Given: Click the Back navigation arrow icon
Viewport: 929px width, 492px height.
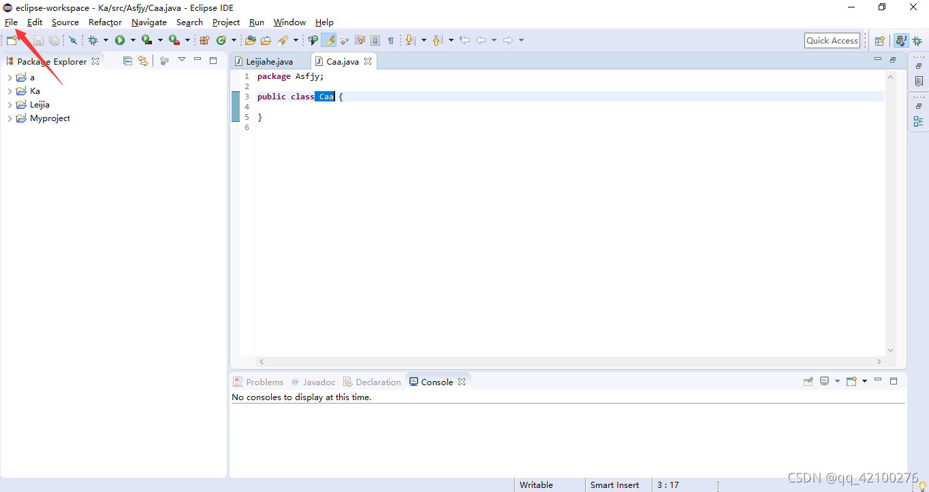Looking at the screenshot, I should click(481, 40).
